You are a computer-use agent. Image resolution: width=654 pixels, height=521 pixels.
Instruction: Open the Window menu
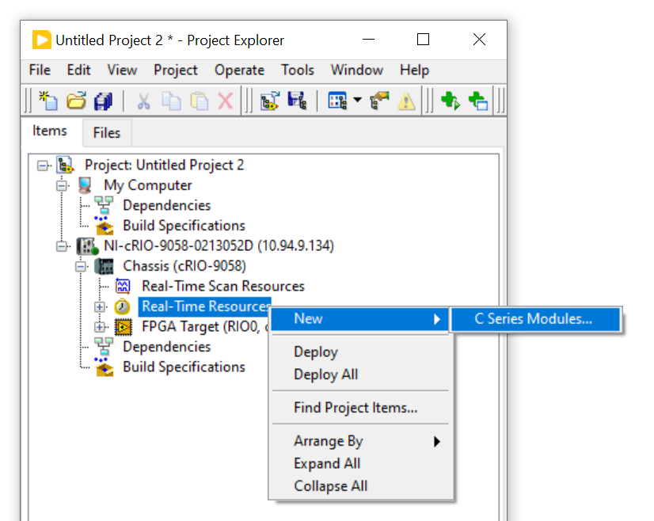click(357, 70)
